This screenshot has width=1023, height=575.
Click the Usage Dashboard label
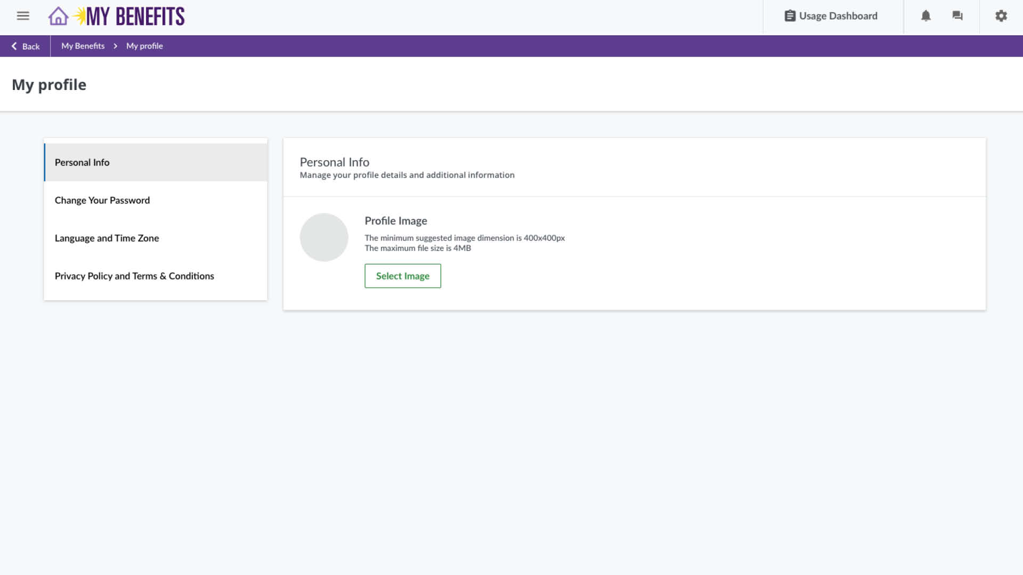(838, 16)
